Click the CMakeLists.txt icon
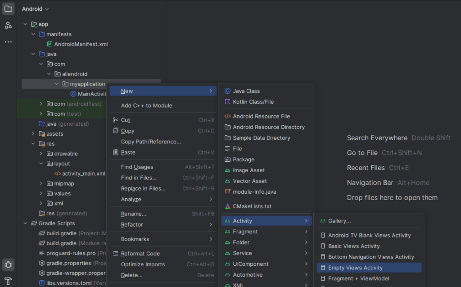The height and width of the screenshot is (287, 461). pos(227,206)
